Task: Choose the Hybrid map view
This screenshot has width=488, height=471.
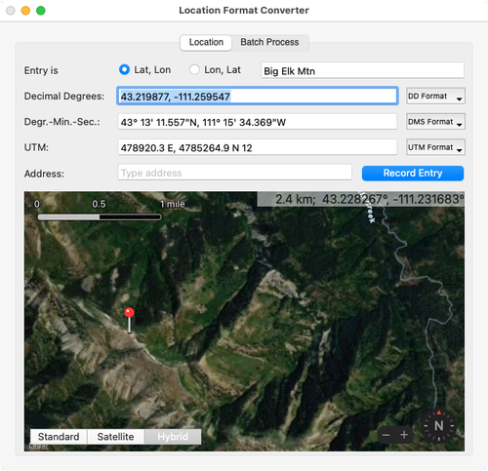Action: (173, 437)
